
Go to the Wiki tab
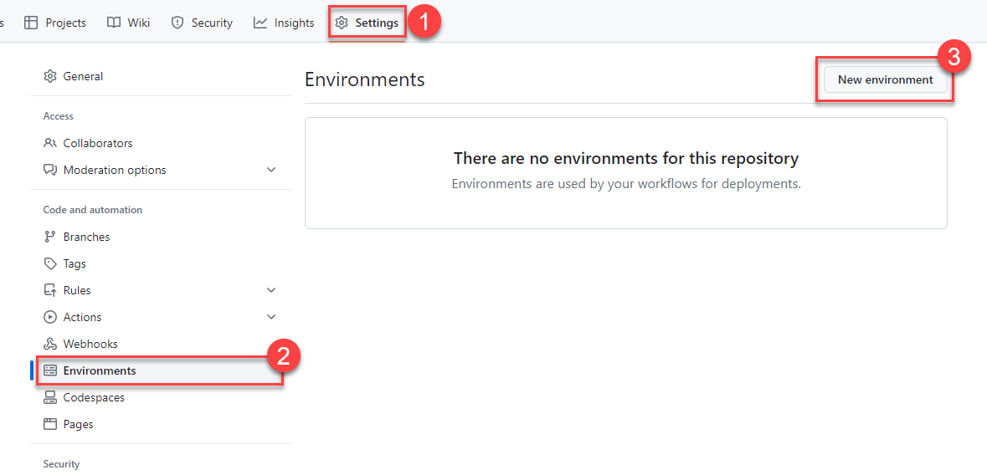(129, 23)
